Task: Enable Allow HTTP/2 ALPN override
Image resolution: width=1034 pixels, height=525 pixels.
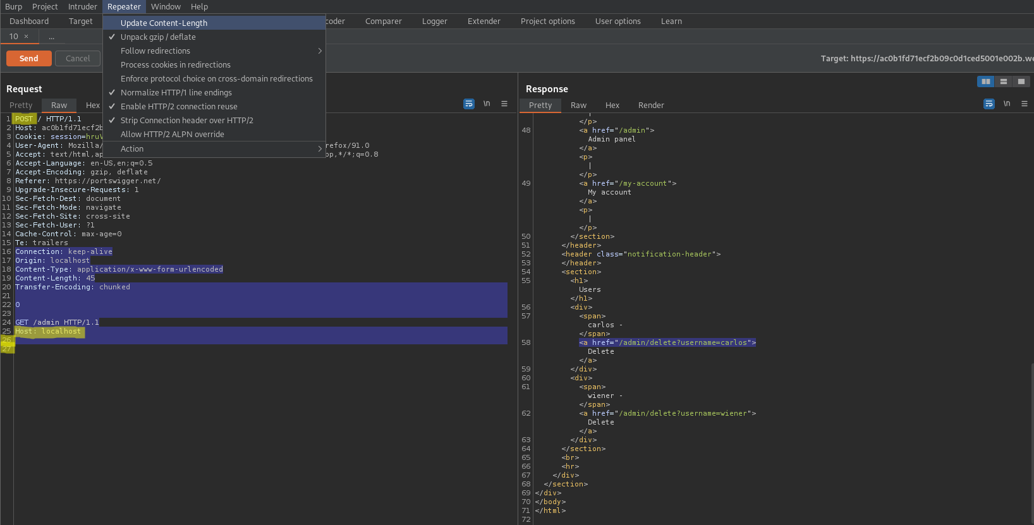Action: (x=214, y=134)
